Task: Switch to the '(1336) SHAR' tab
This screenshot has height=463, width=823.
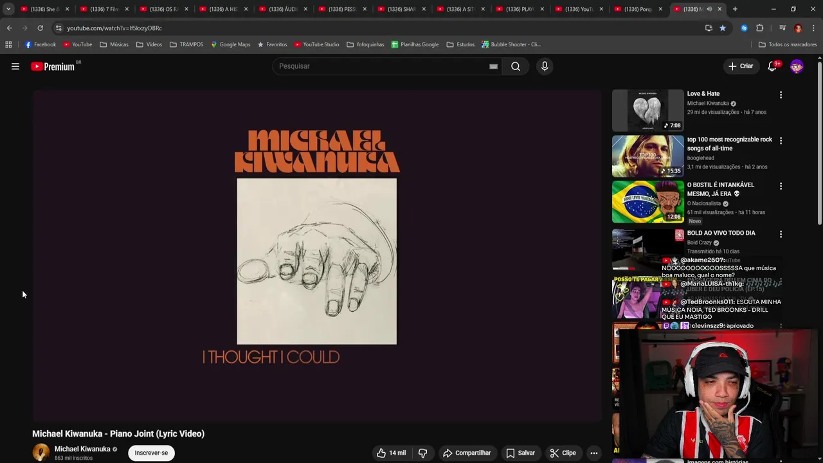Action: (x=401, y=9)
